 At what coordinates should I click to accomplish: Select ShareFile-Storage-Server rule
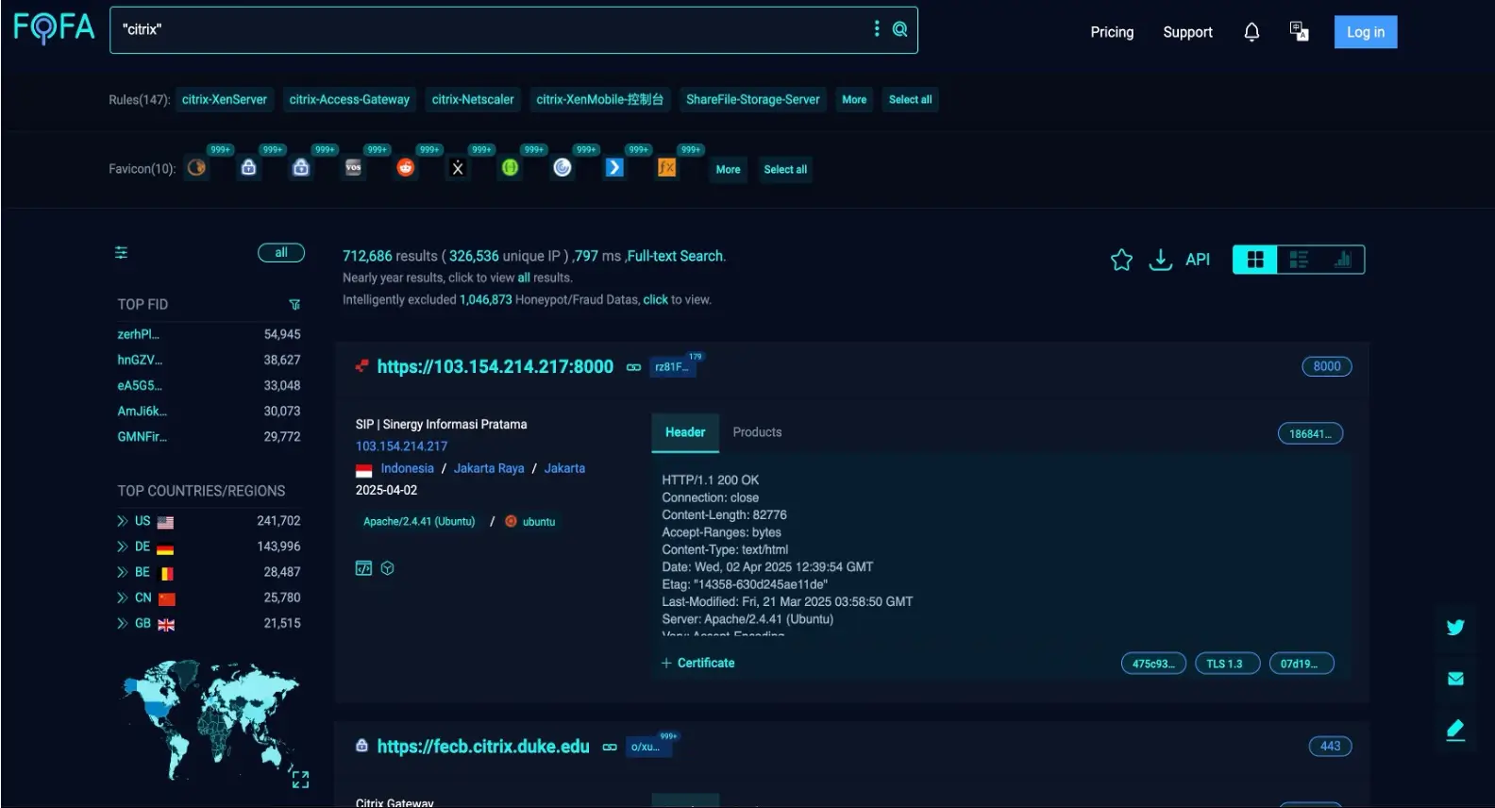coord(752,99)
